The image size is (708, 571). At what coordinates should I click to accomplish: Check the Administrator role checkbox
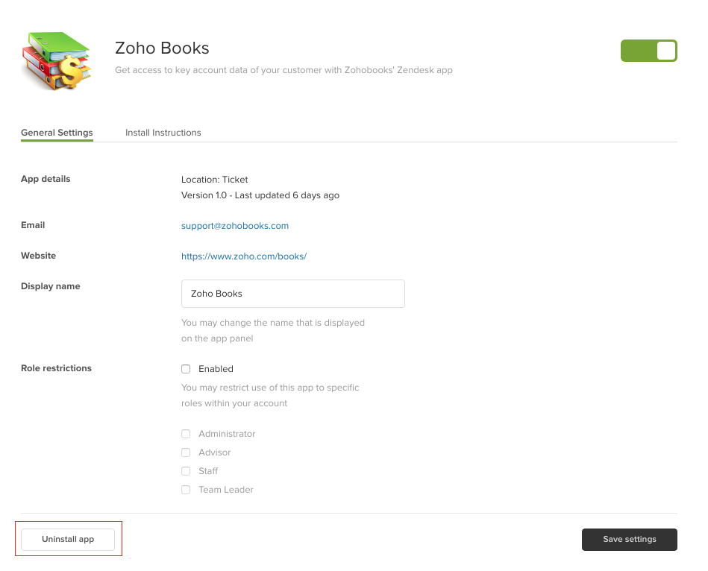[186, 434]
